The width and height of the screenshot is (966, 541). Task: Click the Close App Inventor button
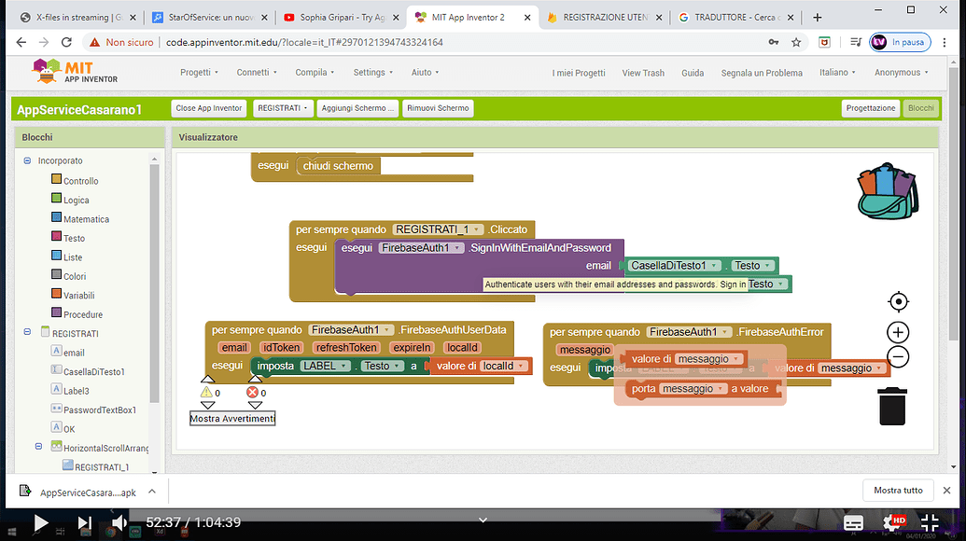(x=209, y=108)
